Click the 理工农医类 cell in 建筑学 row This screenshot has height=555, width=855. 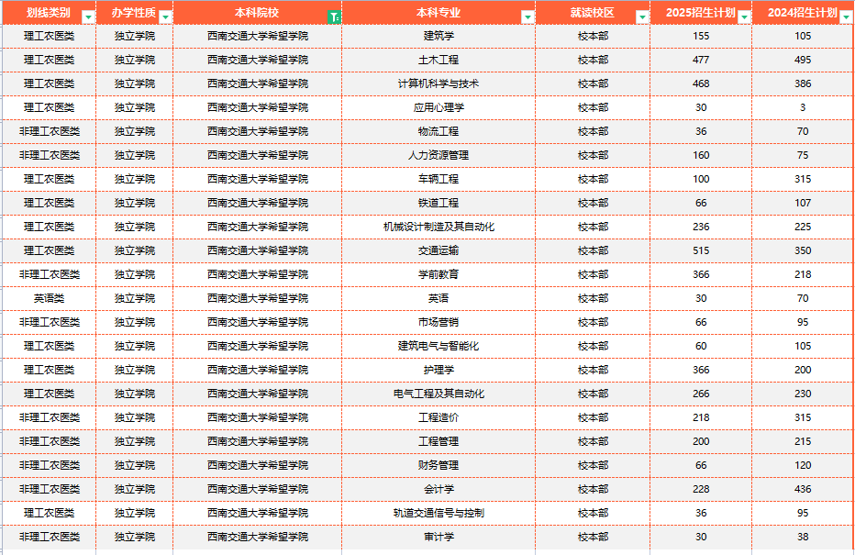[x=49, y=36]
